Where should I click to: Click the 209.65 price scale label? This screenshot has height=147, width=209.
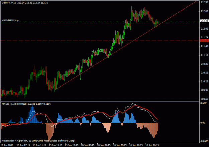(x=204, y=99)
